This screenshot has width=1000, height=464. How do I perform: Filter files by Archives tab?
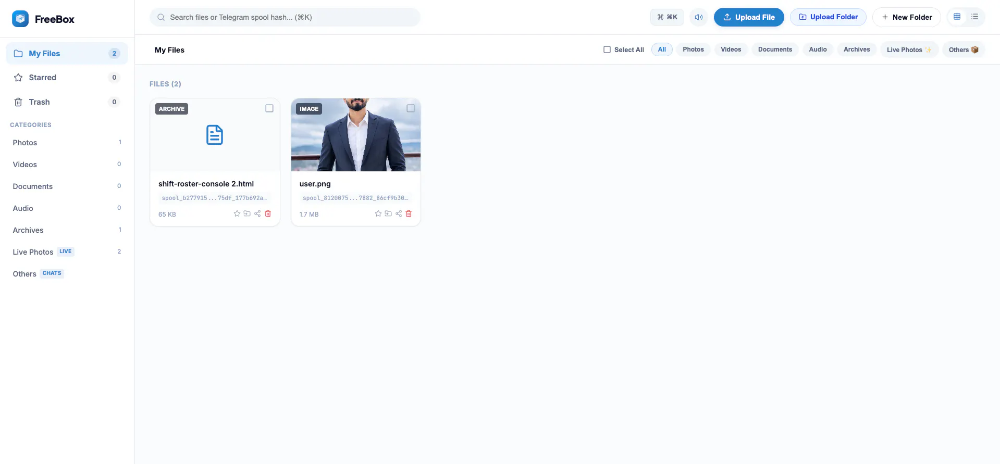pos(857,49)
